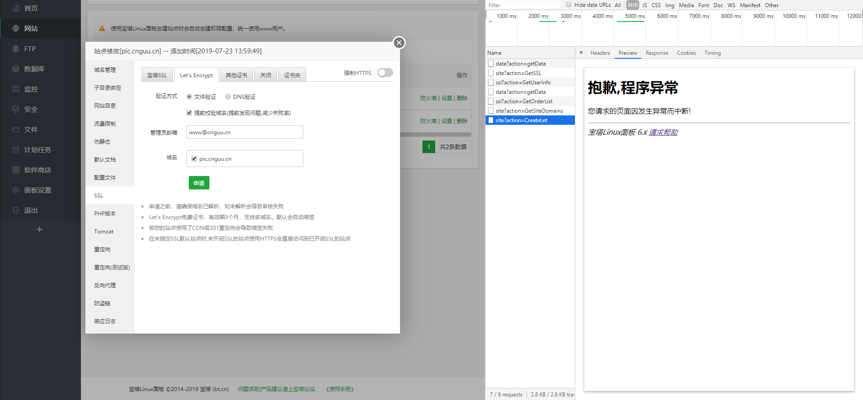Select the Img network filter
Screen dimensions: 863x400
670,5
